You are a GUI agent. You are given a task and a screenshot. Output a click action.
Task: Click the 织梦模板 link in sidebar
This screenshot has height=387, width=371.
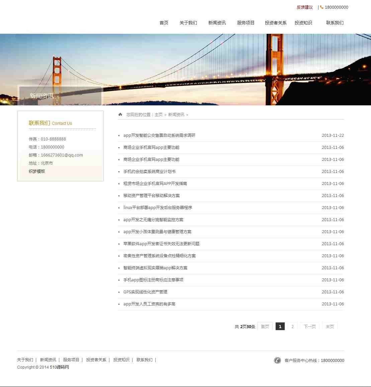[37, 171]
